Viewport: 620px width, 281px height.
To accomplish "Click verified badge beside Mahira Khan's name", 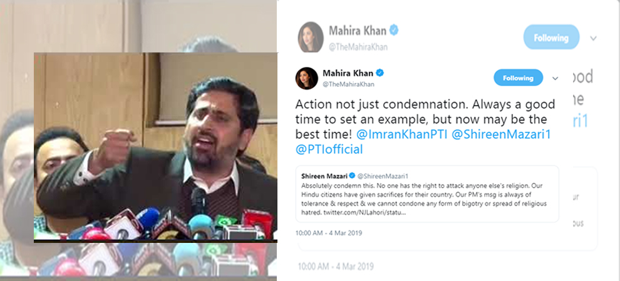I will (380, 73).
